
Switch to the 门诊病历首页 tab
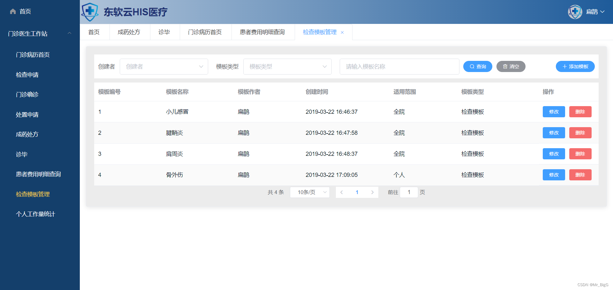205,32
